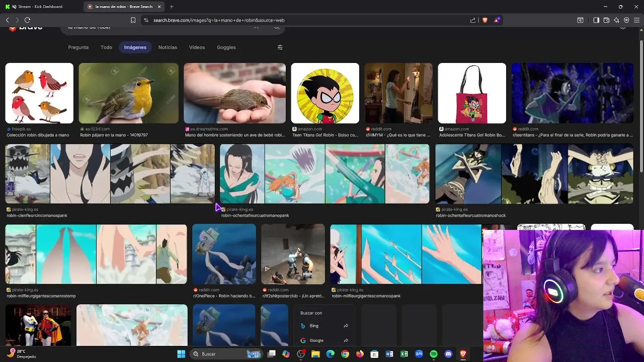Screen dimensions: 644x362
Task: Click the freepik.es source link
Action: [22, 129]
